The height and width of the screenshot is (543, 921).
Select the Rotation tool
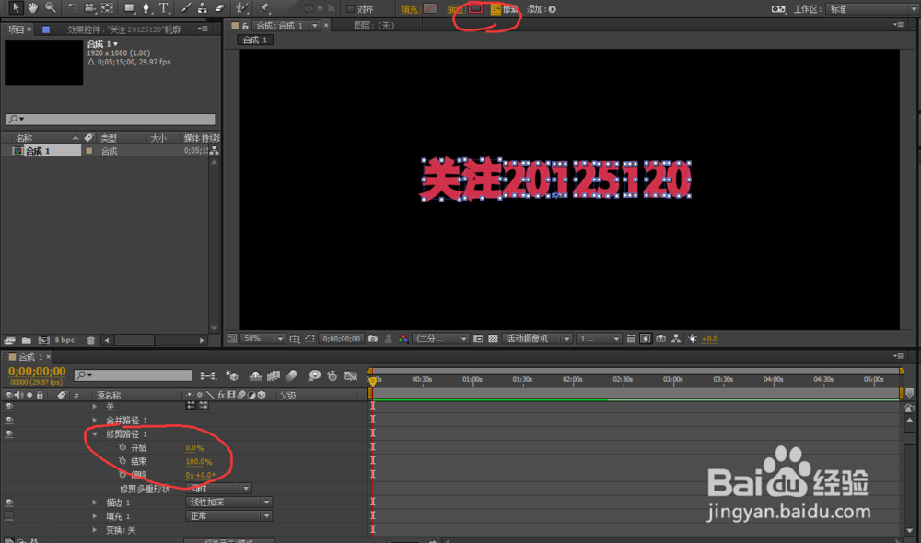(72, 8)
